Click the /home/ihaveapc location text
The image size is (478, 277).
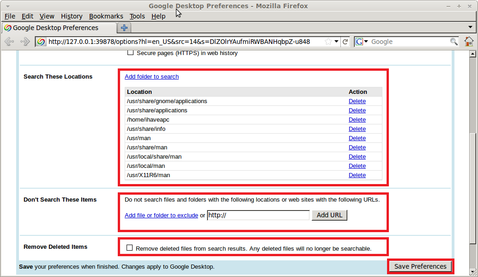[148, 120]
